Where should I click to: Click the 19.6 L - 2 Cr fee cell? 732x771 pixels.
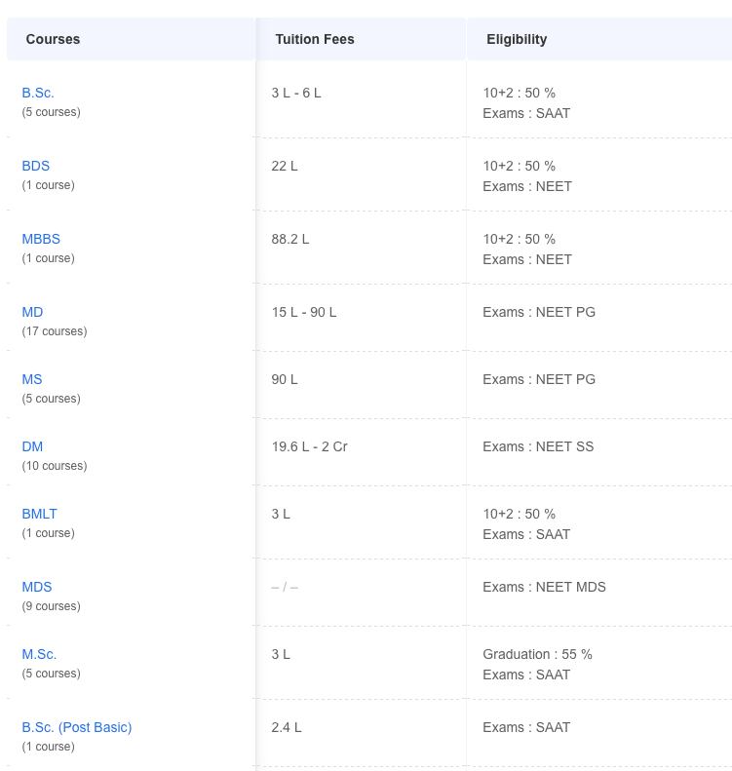coord(309,446)
